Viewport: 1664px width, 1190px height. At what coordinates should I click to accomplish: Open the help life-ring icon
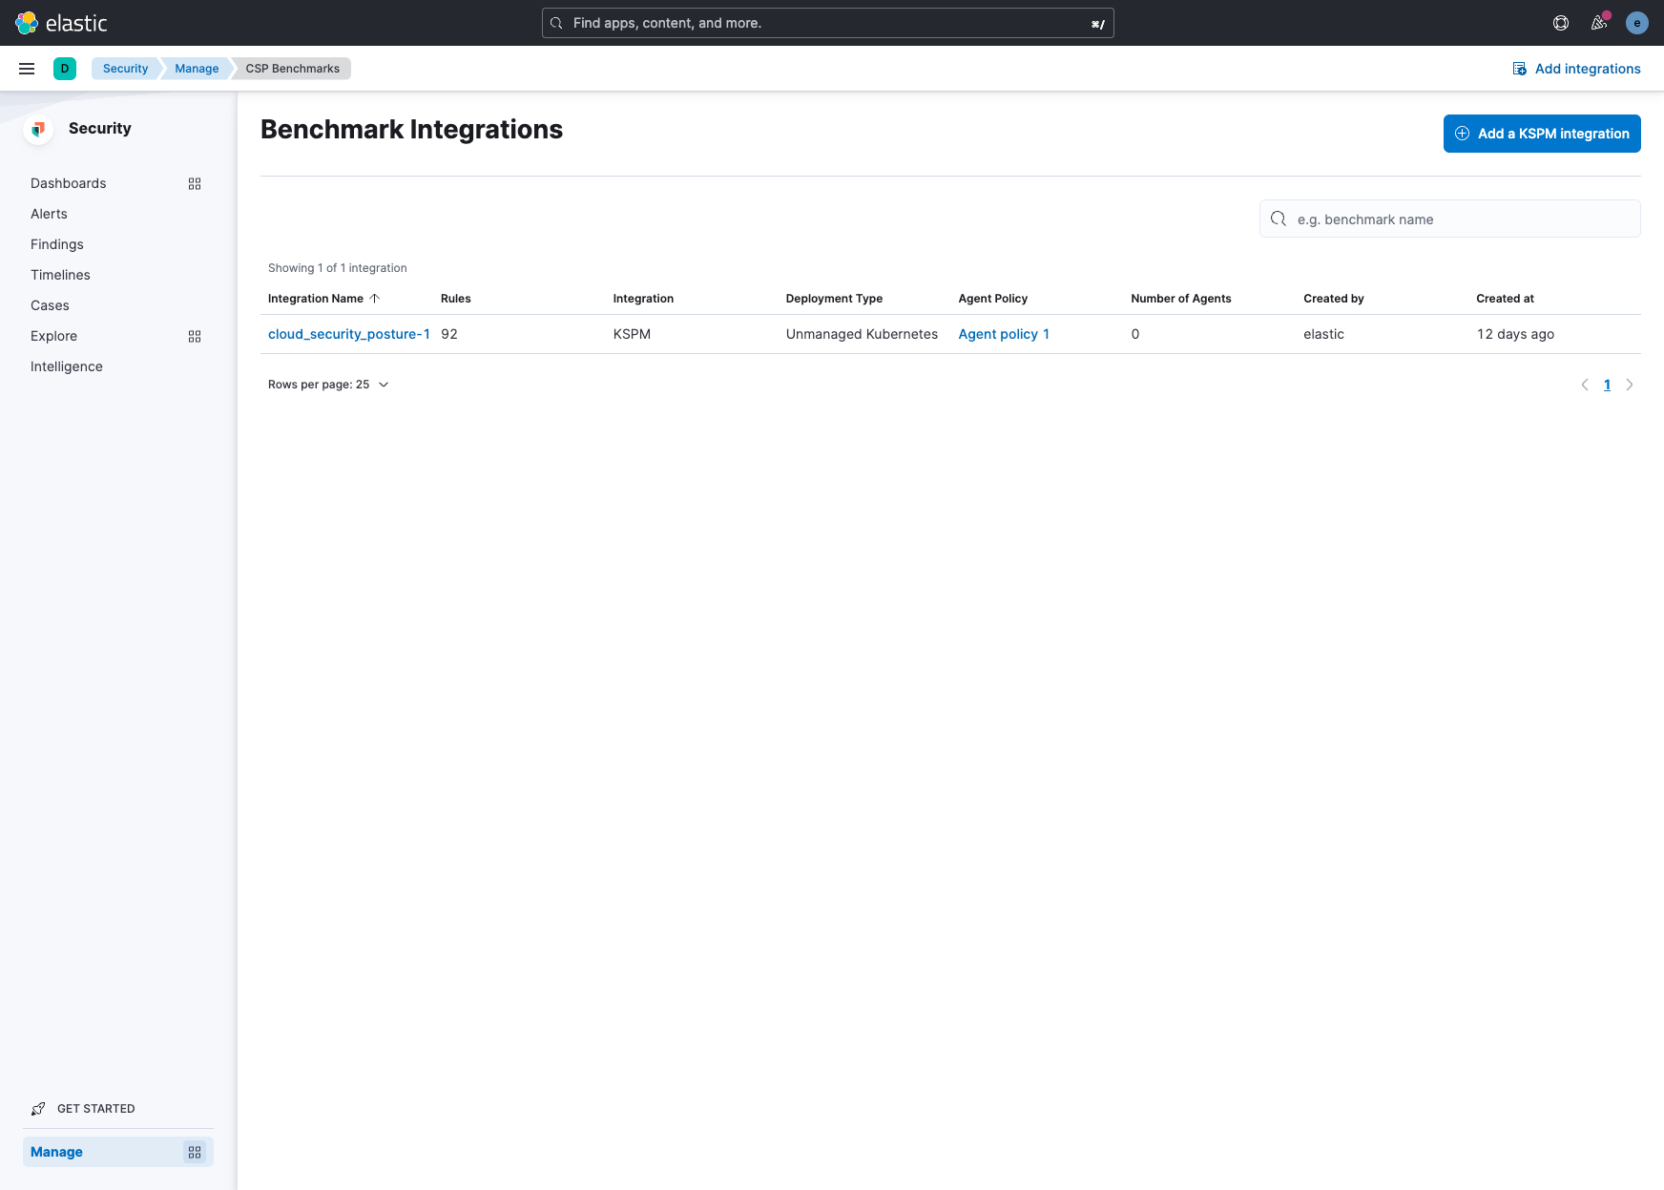point(1561,22)
